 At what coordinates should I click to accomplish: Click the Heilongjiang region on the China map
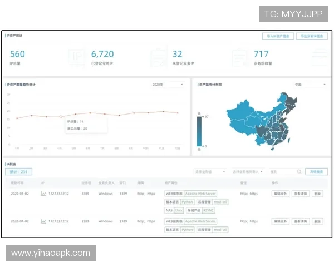[x=290, y=100]
